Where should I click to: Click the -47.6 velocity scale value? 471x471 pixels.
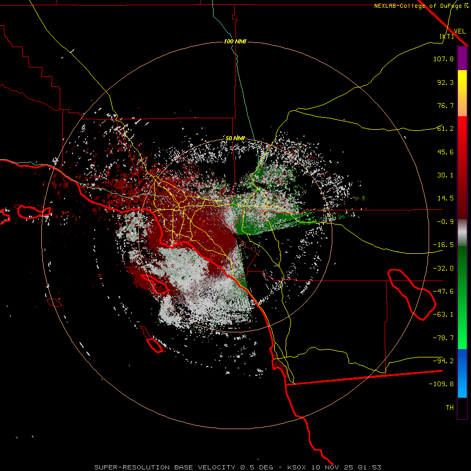coord(443,291)
